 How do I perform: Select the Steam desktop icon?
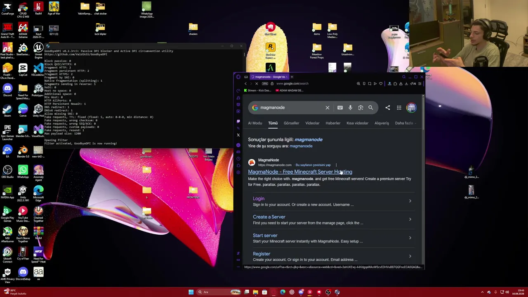click(x=7, y=111)
